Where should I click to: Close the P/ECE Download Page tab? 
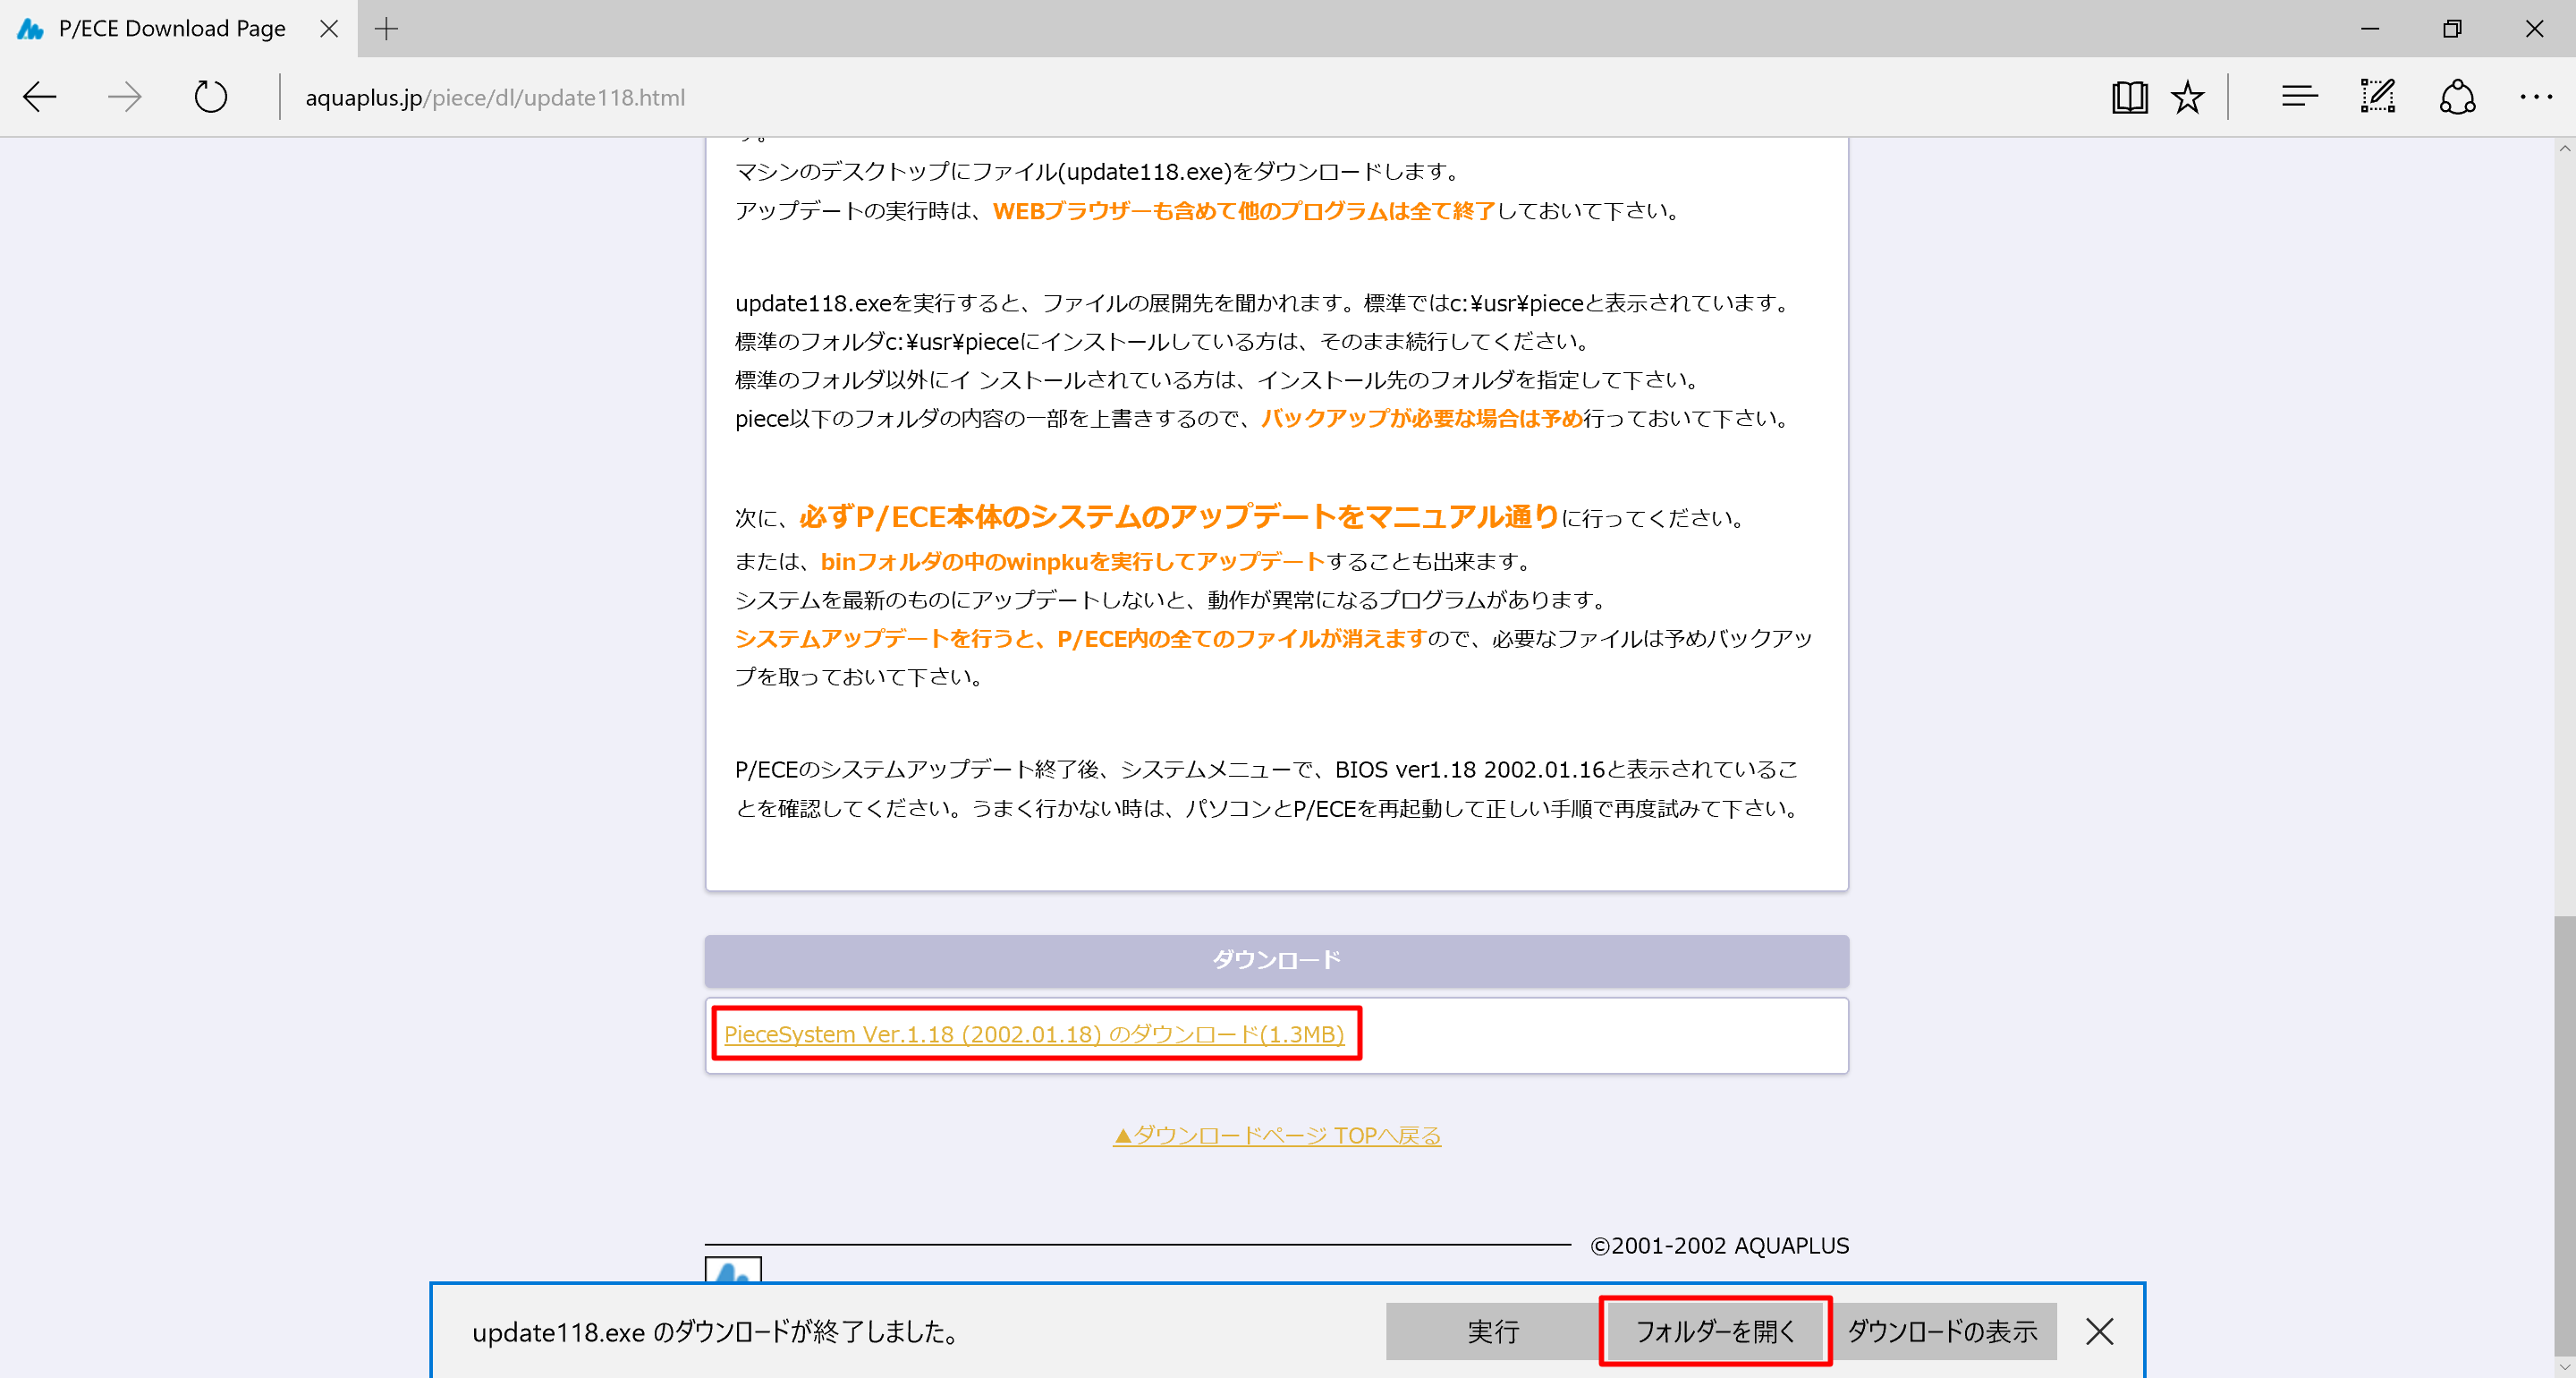329,29
